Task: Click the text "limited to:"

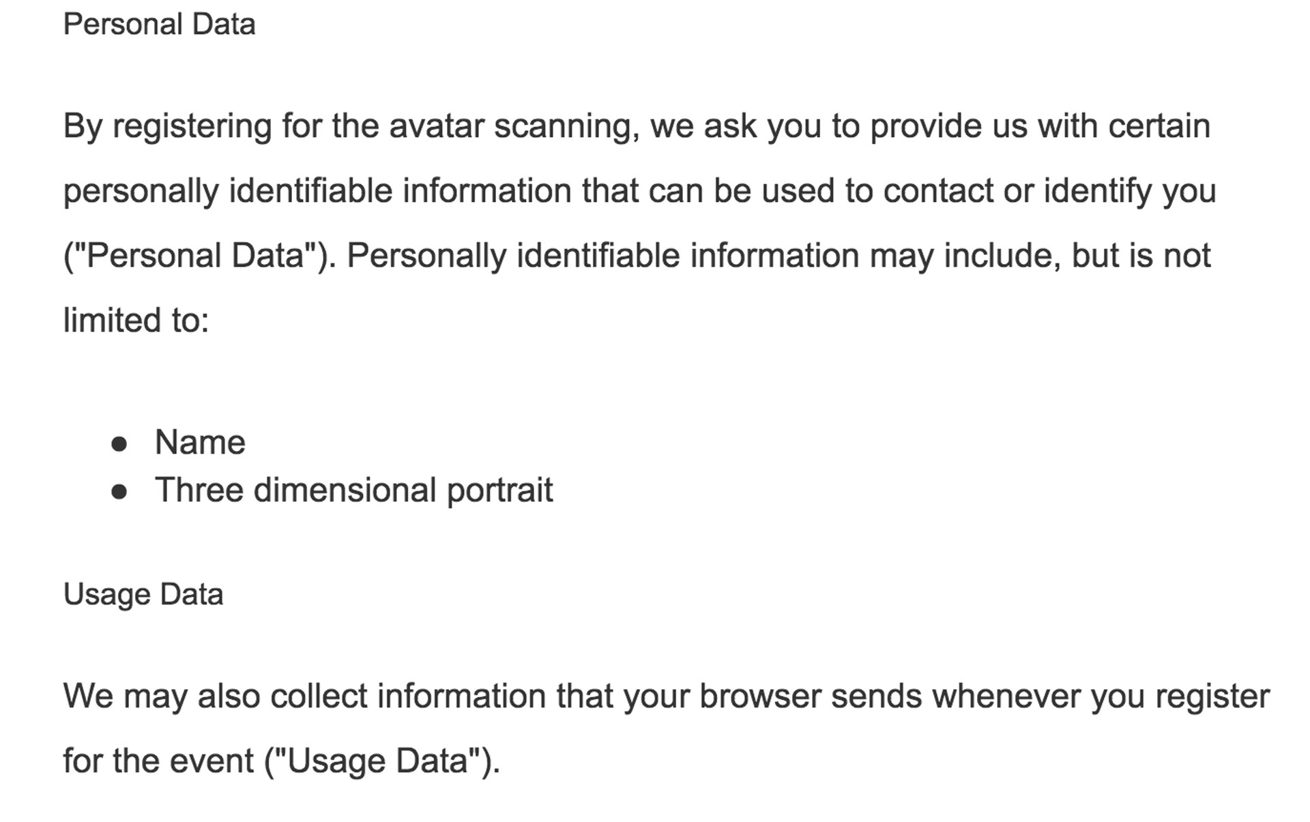Action: click(136, 321)
